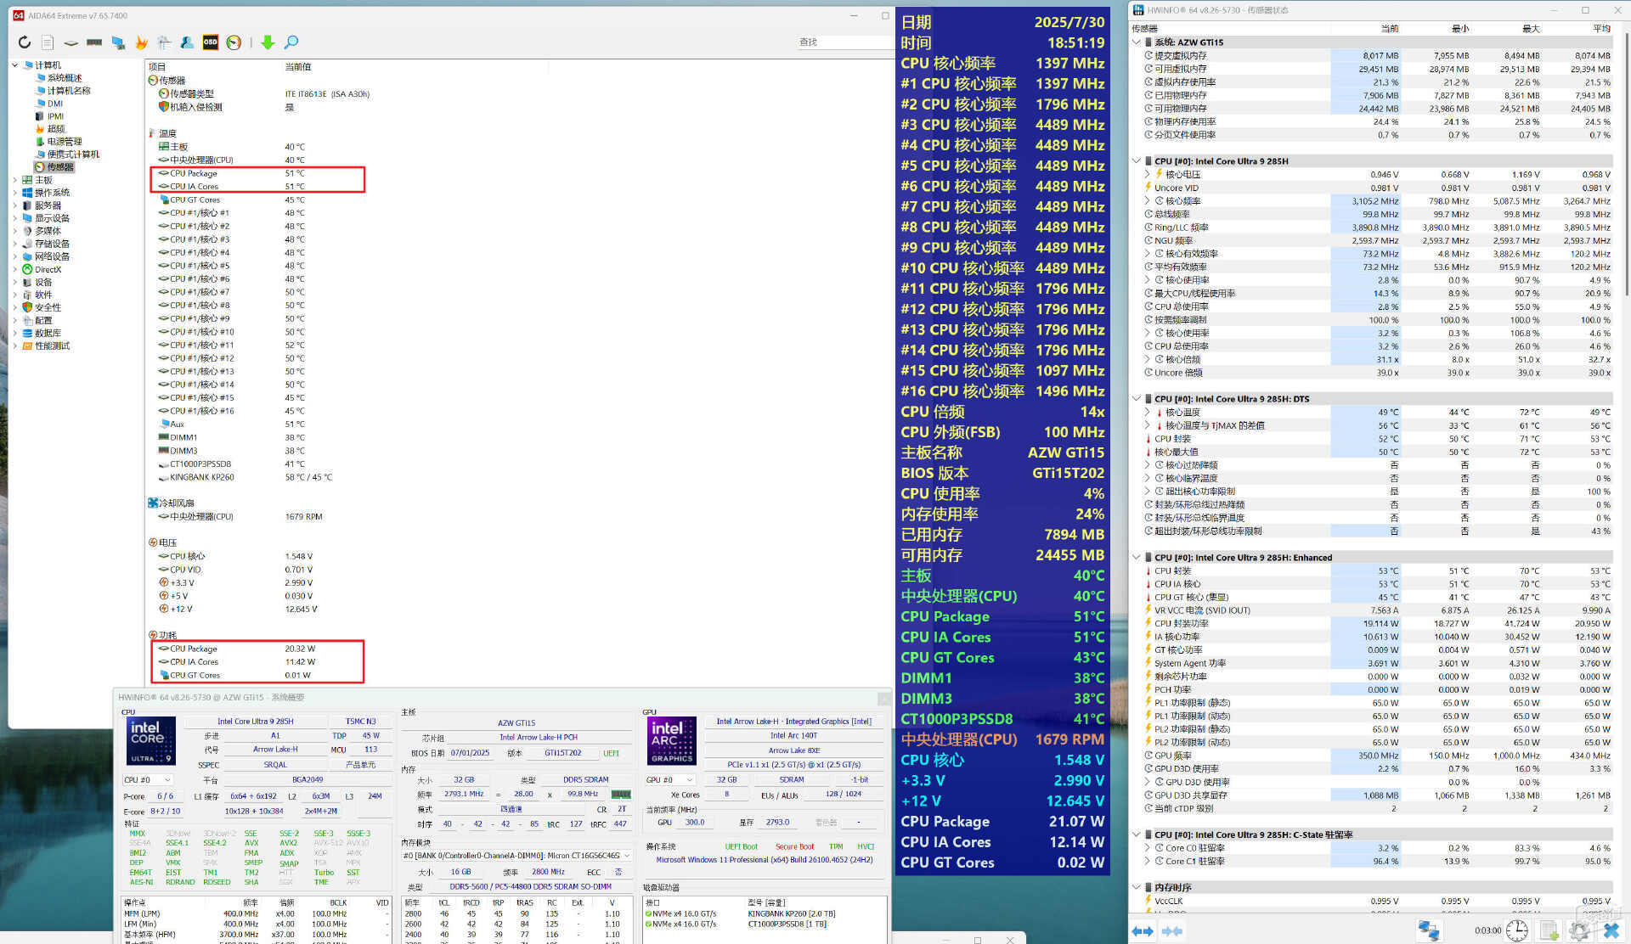Click the AIDA64 motherboard chip toolbar icon
This screenshot has width=1631, height=944.
coord(71,42)
